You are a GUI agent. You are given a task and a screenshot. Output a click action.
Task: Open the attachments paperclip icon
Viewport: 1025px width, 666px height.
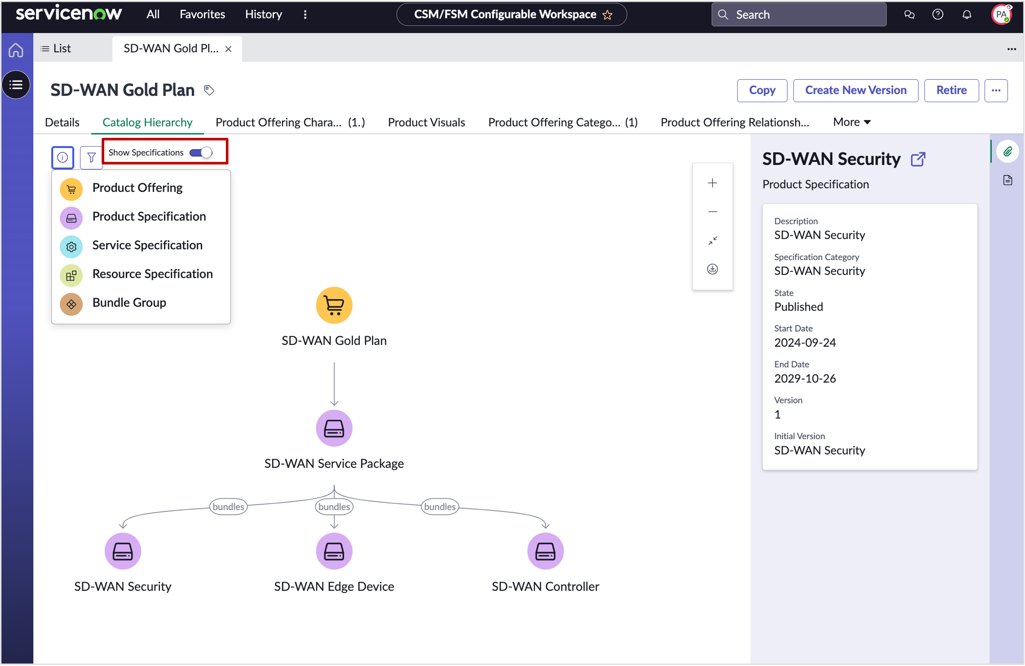coord(1008,152)
